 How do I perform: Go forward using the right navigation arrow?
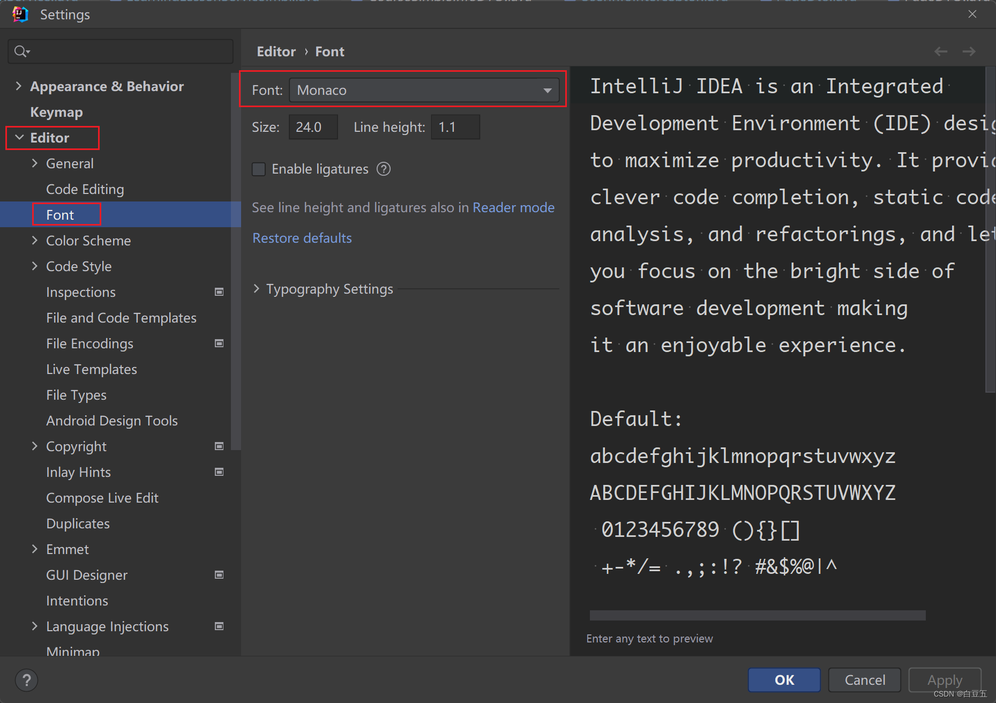point(969,51)
